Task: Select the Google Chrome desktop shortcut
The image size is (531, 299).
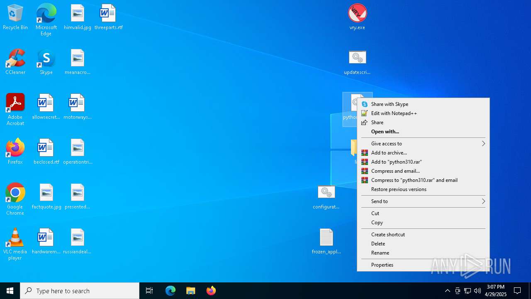Action: tap(15, 199)
